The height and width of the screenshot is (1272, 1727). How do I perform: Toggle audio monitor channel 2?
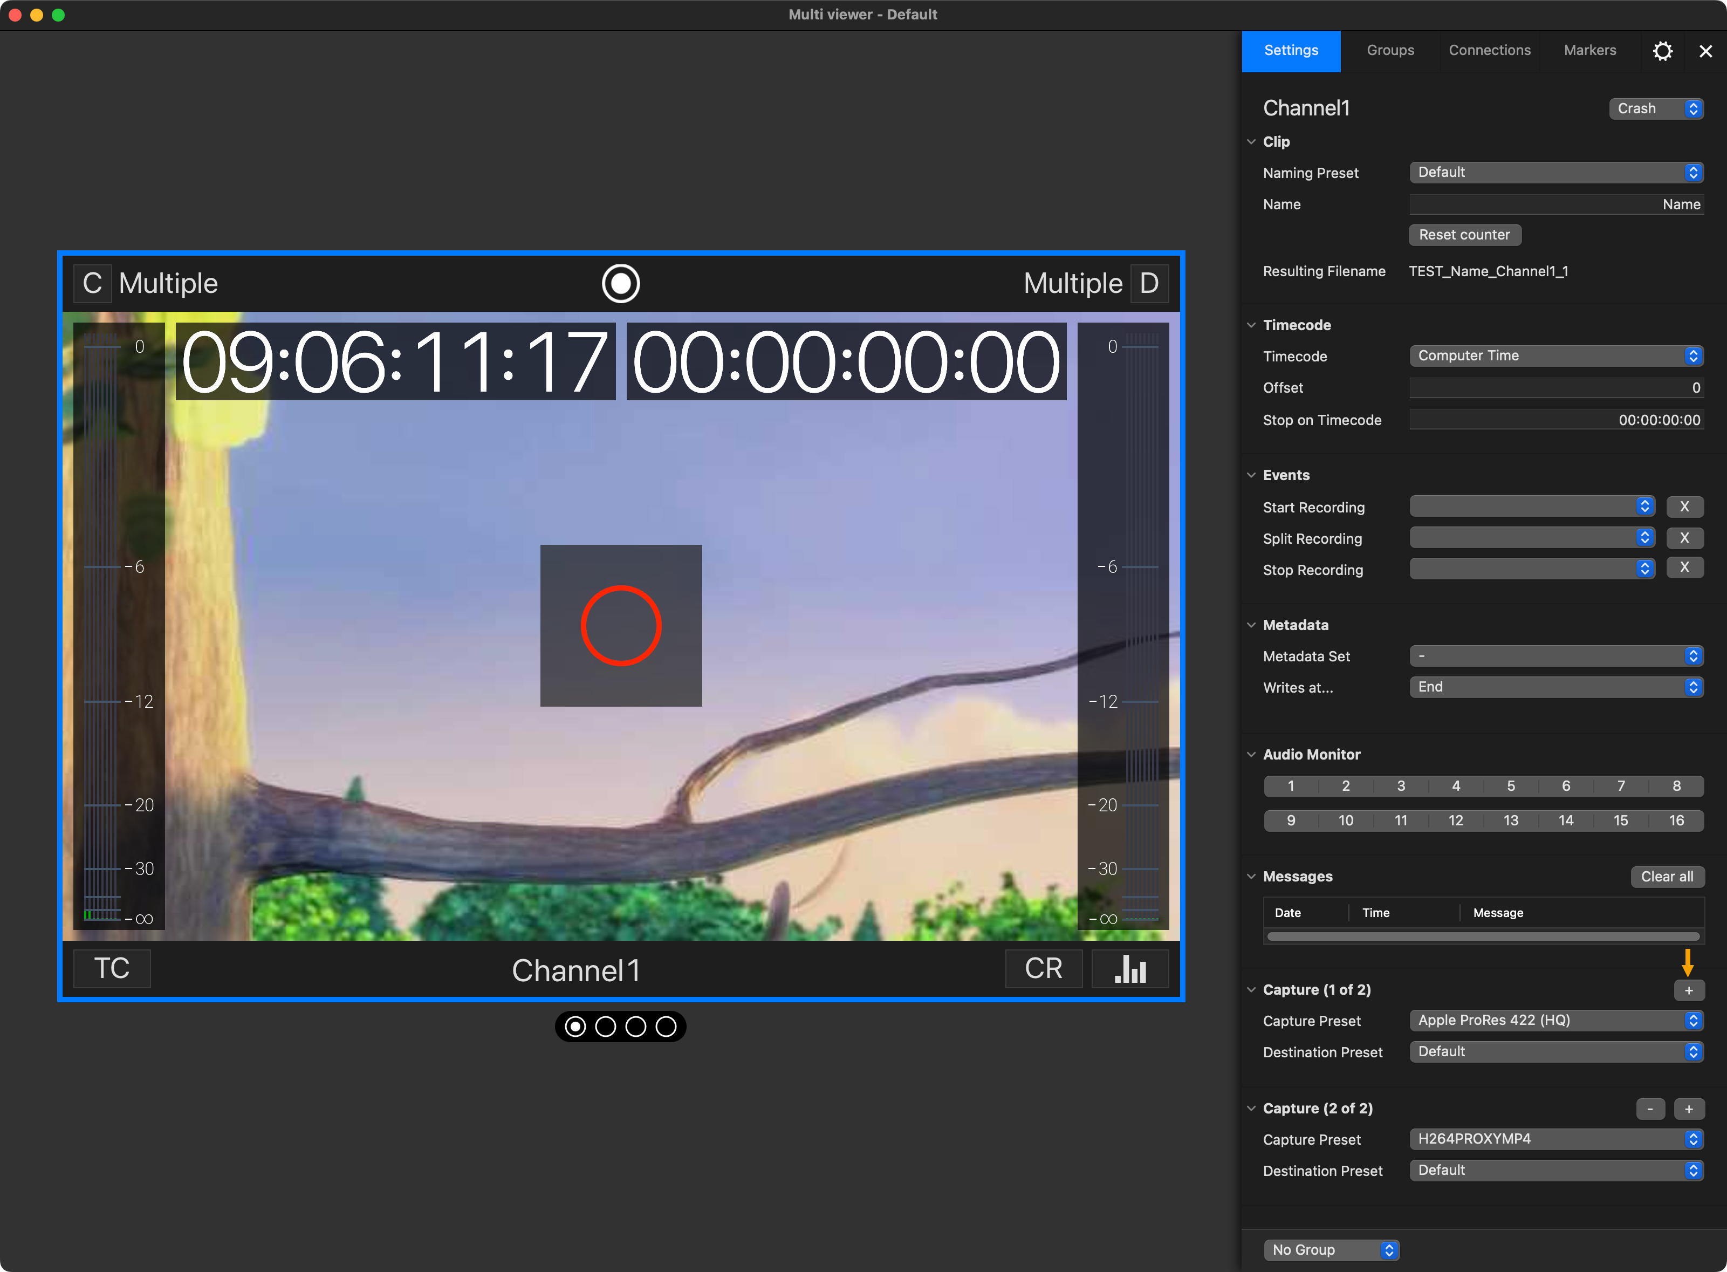(x=1346, y=786)
